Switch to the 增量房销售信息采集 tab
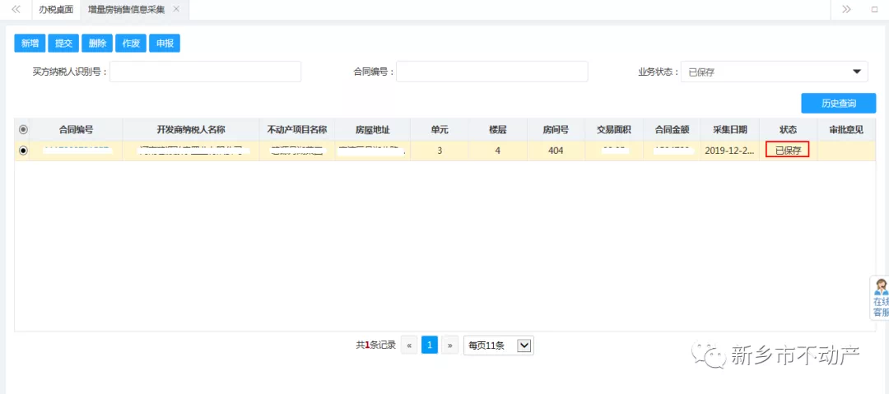This screenshot has height=394, width=889. [126, 10]
